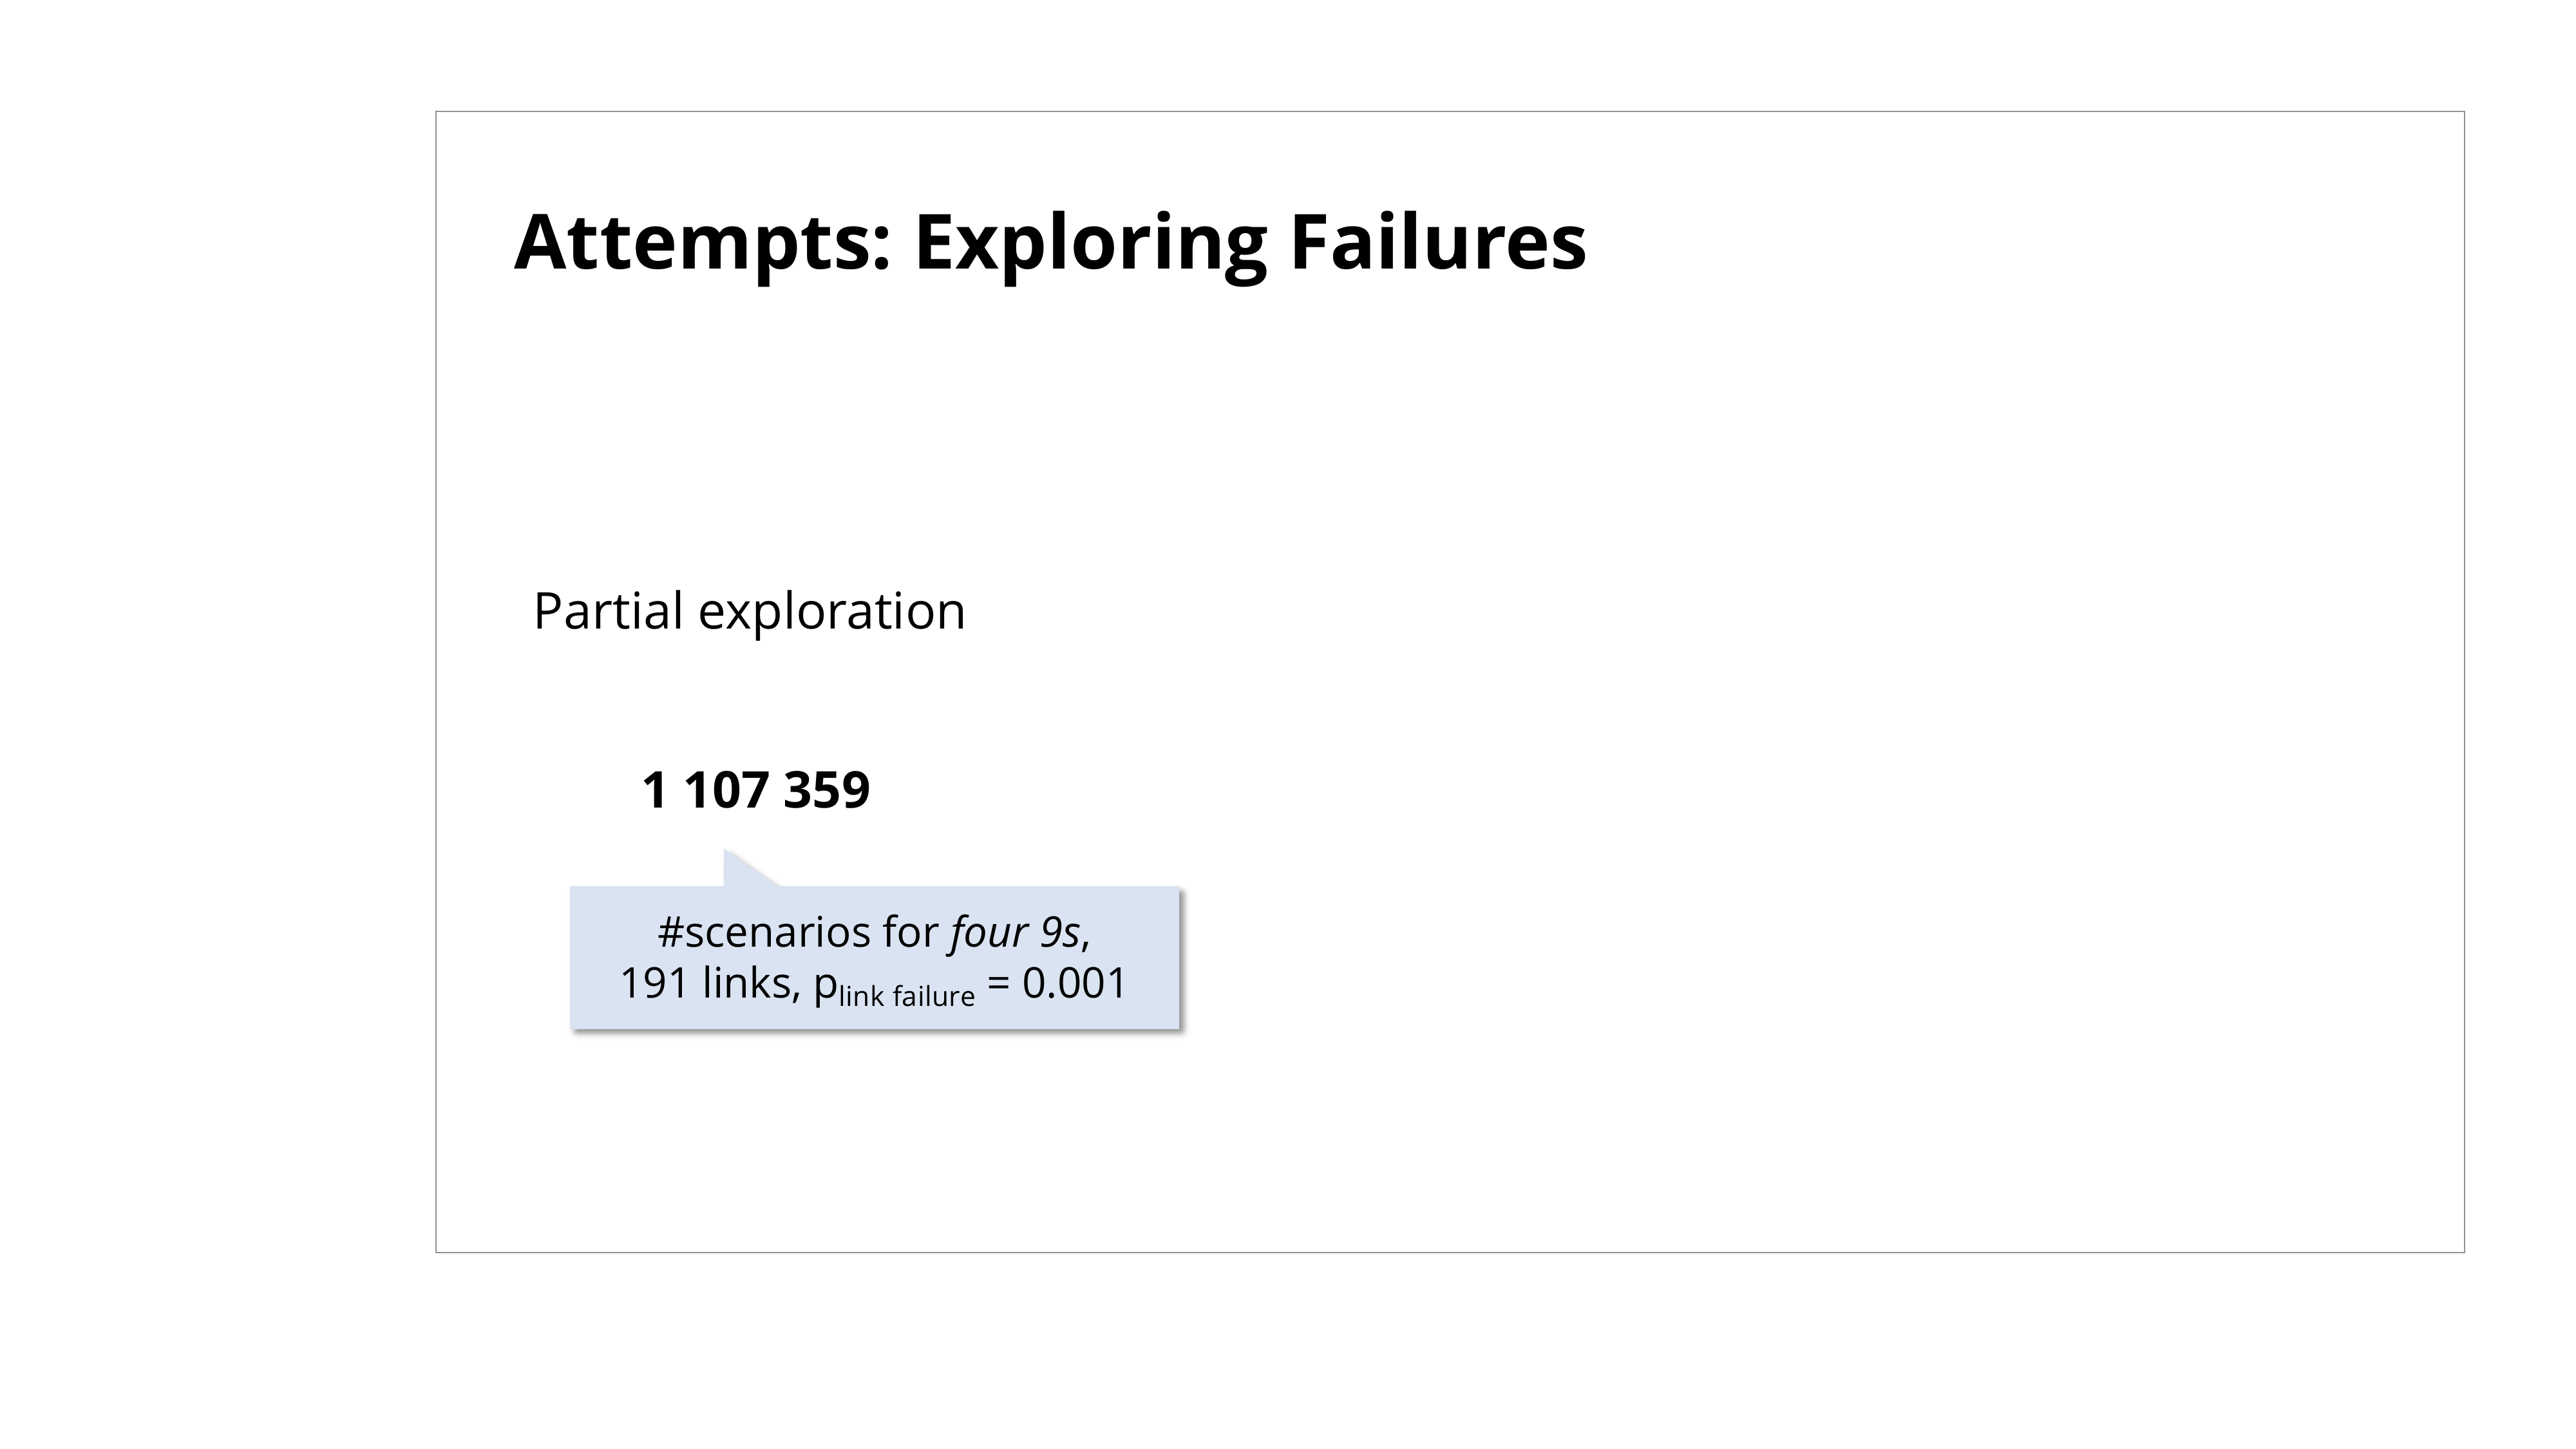This screenshot has height=1449, width=2576.
Task: Click the digits "359" in the bold number
Action: pos(826,790)
